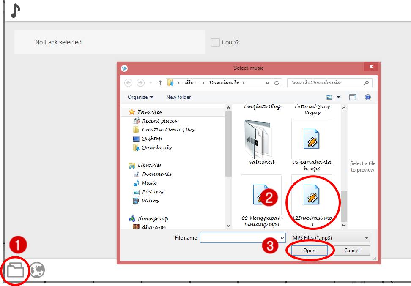Select the 05-Bertahanlah.mp3 file
This screenshot has height=286, width=411.
pos(312,139)
